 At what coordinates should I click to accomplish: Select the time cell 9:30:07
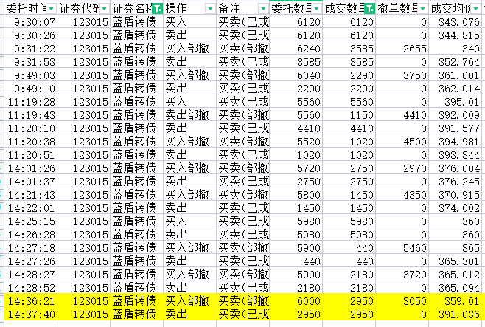pos(31,22)
